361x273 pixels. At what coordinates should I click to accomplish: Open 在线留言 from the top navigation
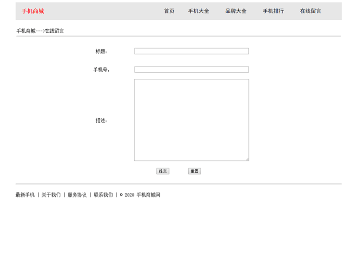pos(310,11)
